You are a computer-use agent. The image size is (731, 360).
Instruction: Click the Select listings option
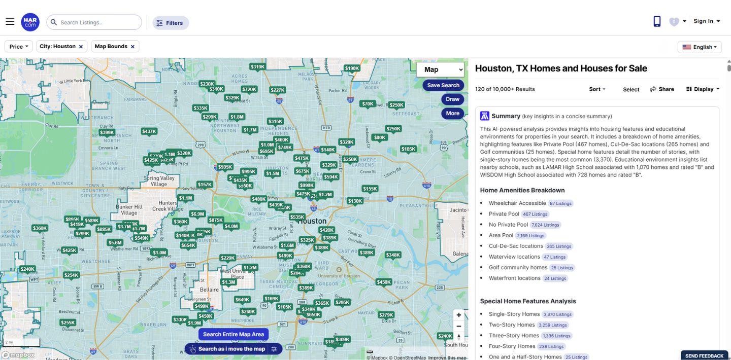coord(631,89)
